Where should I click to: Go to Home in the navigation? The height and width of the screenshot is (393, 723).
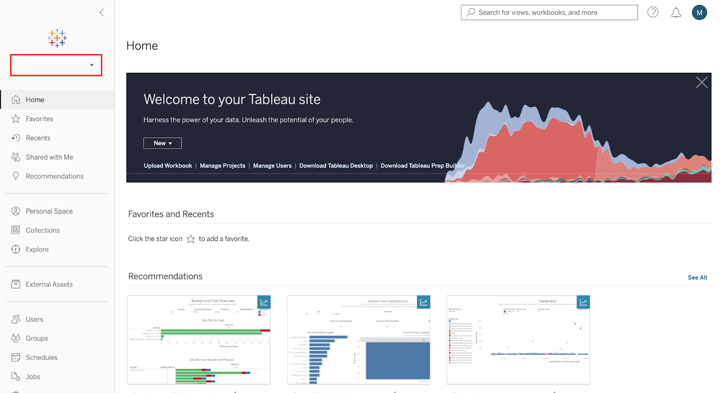point(57,100)
